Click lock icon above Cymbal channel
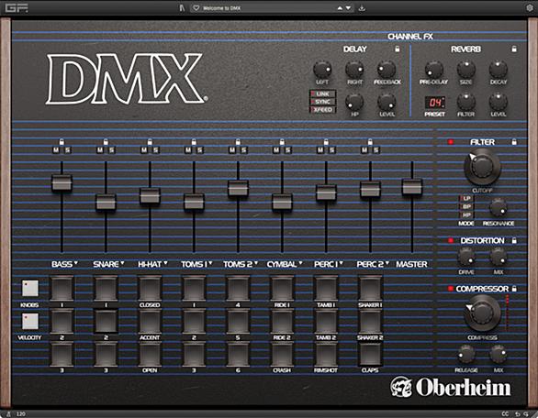Image resolution: width=538 pixels, height=418 pixels. pyautogui.click(x=282, y=142)
